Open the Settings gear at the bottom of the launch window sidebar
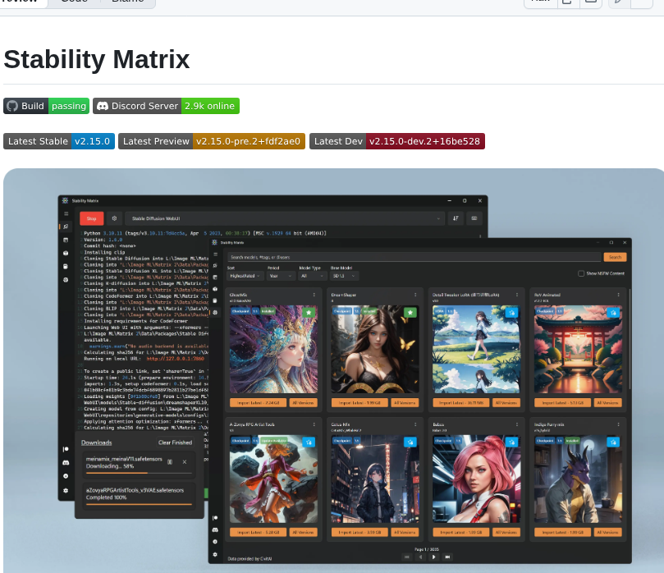Screen dimensions: 664x573 pos(66,490)
